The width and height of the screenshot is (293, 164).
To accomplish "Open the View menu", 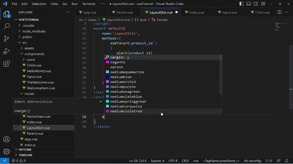I will [x=54, y=4].
